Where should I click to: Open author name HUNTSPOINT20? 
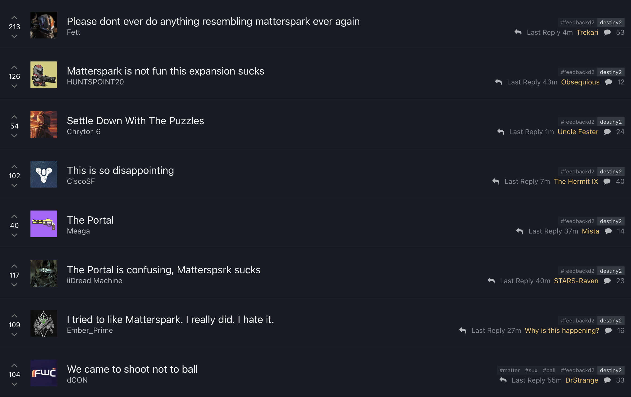click(x=95, y=82)
